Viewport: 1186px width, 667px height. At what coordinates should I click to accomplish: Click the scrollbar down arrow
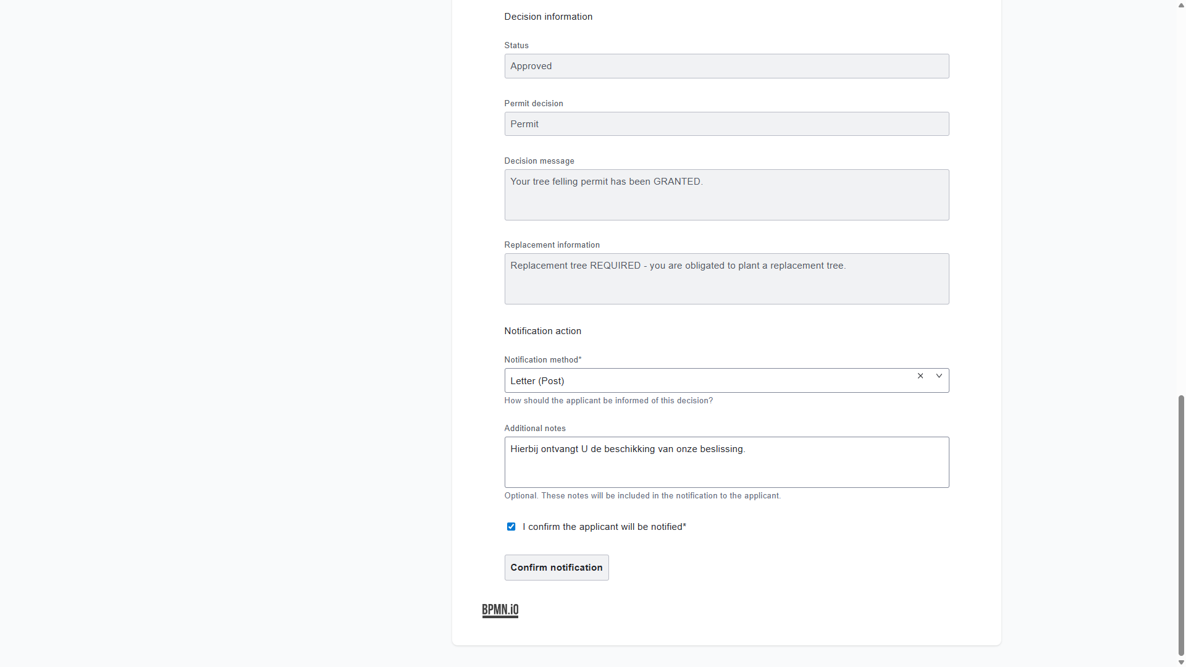[1180, 661]
